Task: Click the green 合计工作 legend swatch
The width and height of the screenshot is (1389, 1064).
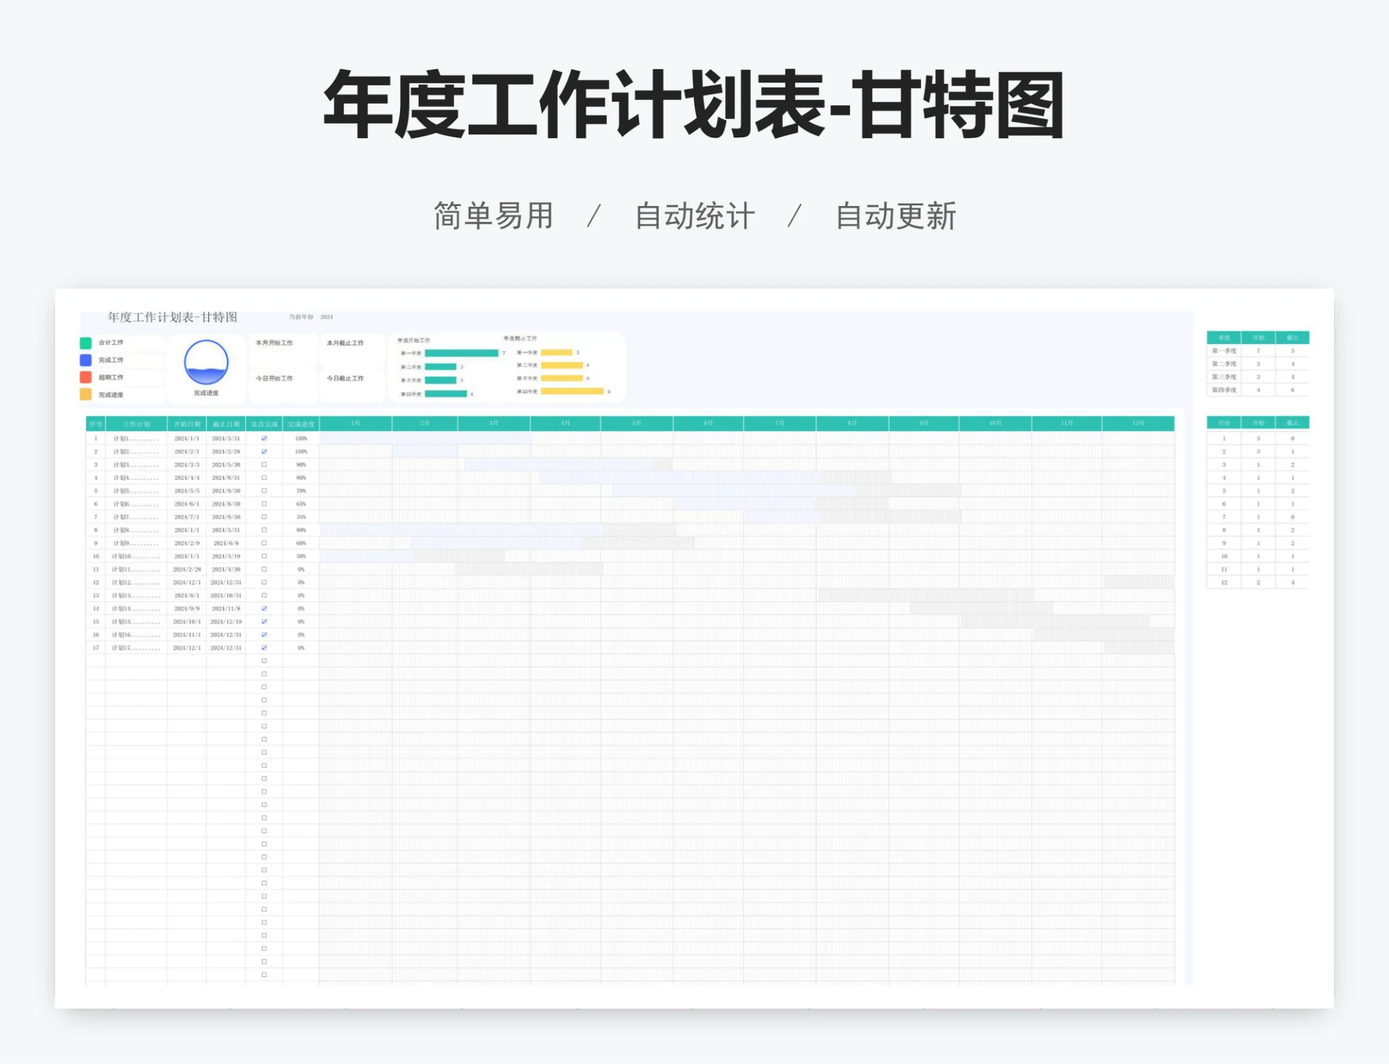Action: [85, 343]
